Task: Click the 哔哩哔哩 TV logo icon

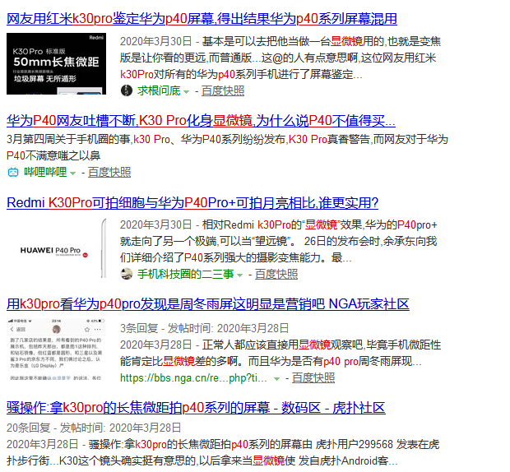Action: pos(13,172)
